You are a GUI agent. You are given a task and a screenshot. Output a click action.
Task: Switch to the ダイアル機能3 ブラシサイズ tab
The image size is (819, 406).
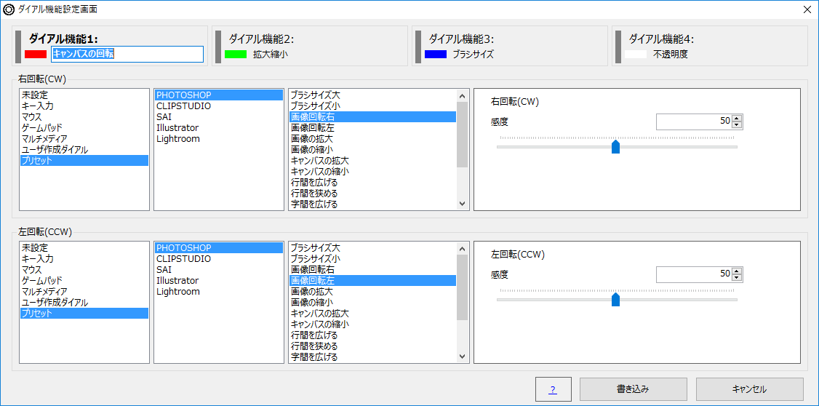pos(510,46)
